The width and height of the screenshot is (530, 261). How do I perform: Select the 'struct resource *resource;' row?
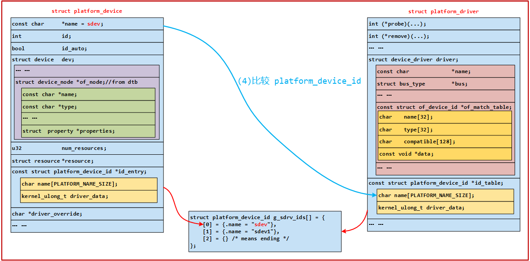(87, 161)
